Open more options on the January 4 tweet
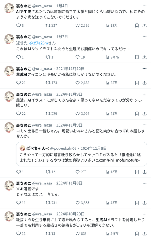Screen dimensions: 151x239 pyautogui.click(x=144, y=6)
